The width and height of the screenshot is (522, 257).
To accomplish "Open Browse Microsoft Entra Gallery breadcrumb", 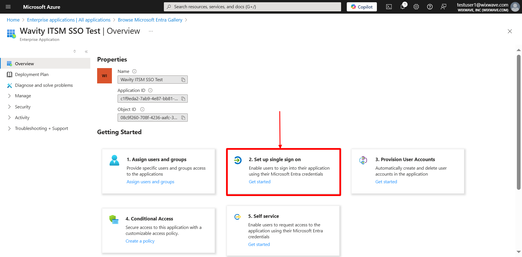I will click(150, 20).
